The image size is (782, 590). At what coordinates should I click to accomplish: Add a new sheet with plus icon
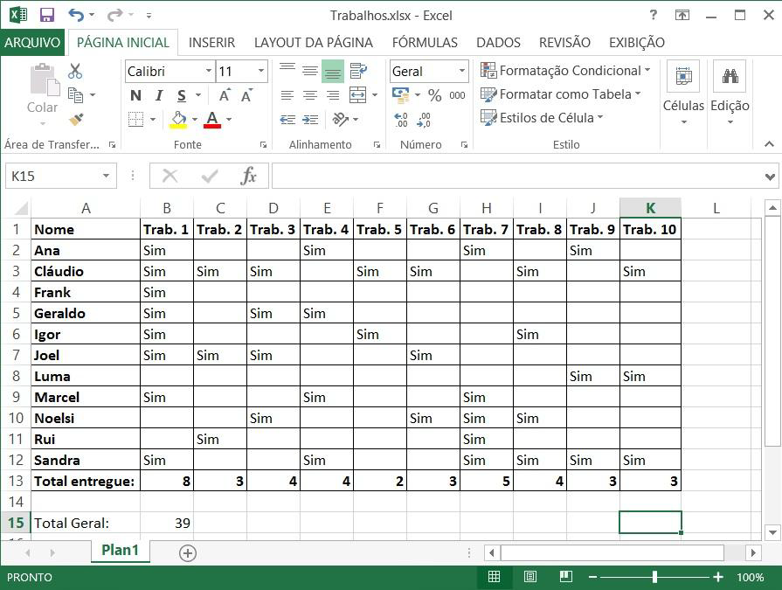(x=187, y=552)
